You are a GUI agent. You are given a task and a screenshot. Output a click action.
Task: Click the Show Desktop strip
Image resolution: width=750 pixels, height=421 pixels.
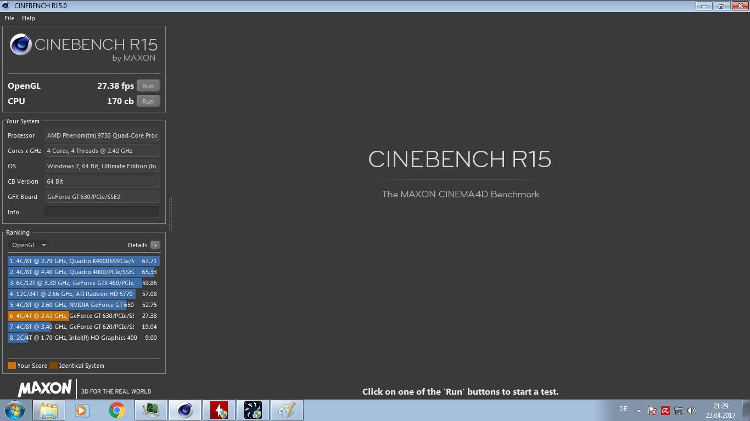(x=746, y=410)
